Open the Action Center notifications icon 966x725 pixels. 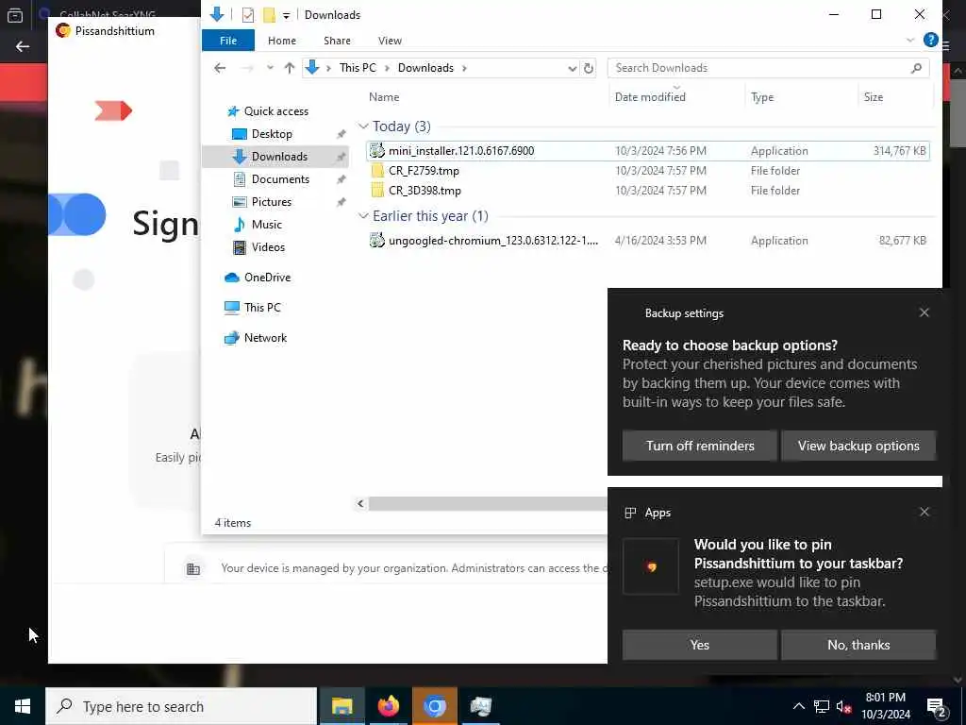click(937, 707)
